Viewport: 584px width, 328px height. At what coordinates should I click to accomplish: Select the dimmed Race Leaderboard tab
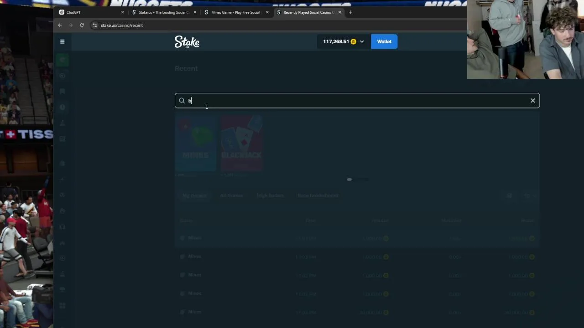[x=318, y=195]
